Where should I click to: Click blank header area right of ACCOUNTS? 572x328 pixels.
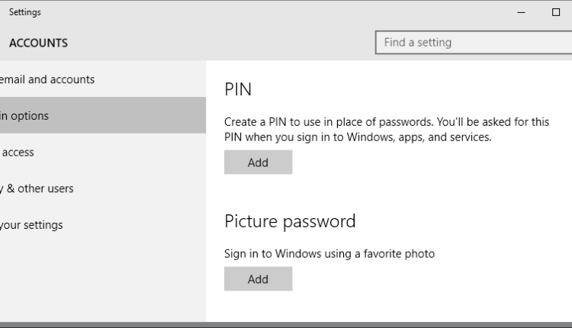[x=219, y=43]
